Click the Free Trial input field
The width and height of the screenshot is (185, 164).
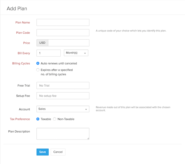click(x=63, y=86)
